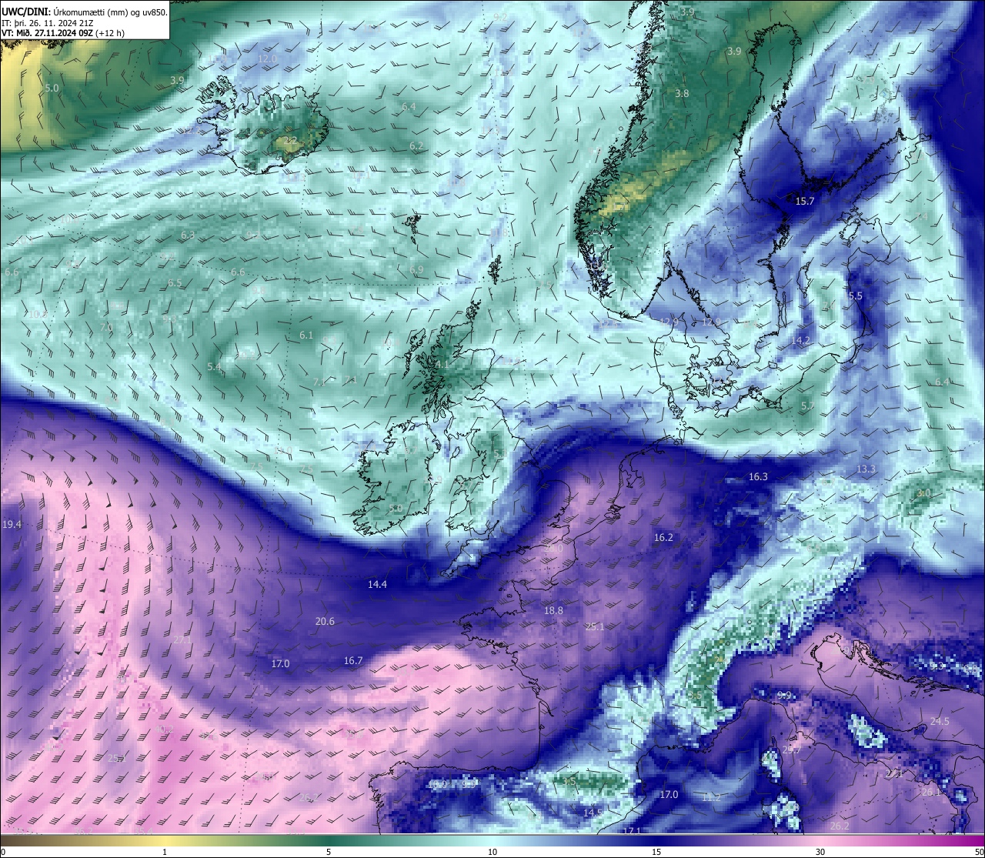Click the 16.3 value on the map

758,477
